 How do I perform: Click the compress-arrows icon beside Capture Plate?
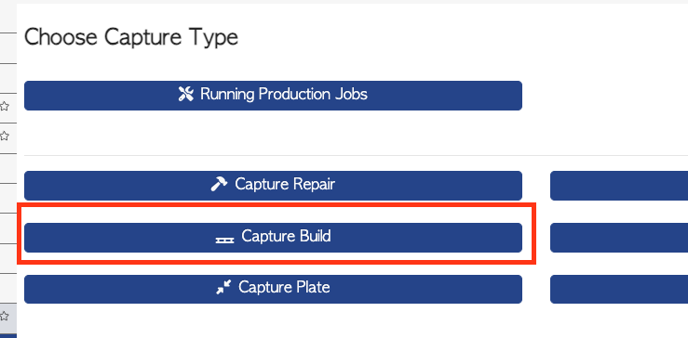click(x=223, y=287)
